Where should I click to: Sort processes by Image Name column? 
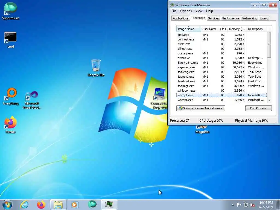pos(188,29)
